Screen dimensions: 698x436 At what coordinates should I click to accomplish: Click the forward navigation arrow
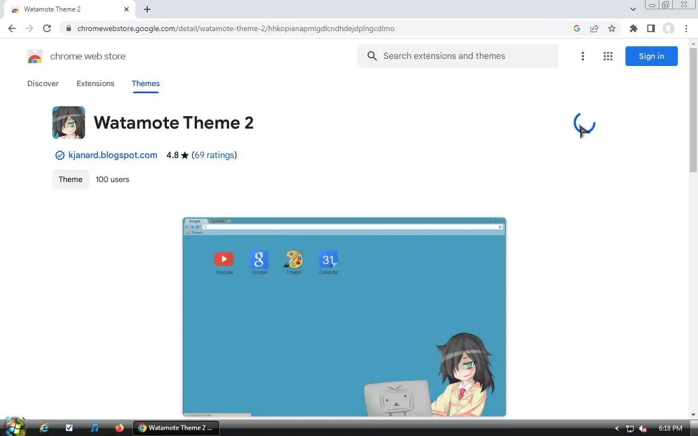pos(29,28)
